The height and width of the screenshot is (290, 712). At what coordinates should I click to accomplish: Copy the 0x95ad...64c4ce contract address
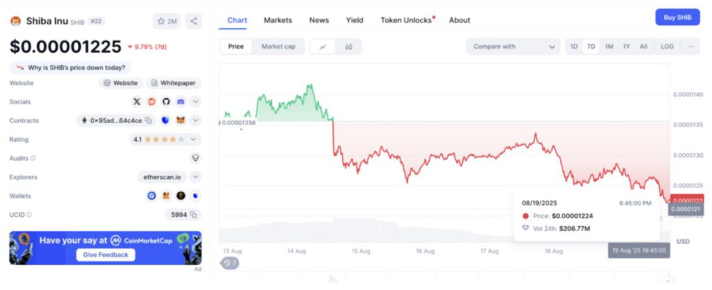point(148,120)
